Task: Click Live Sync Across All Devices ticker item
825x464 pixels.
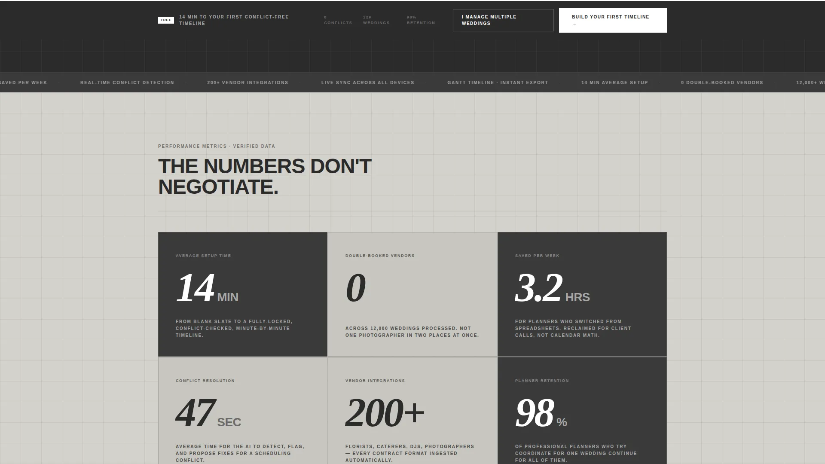Action: (x=368, y=82)
